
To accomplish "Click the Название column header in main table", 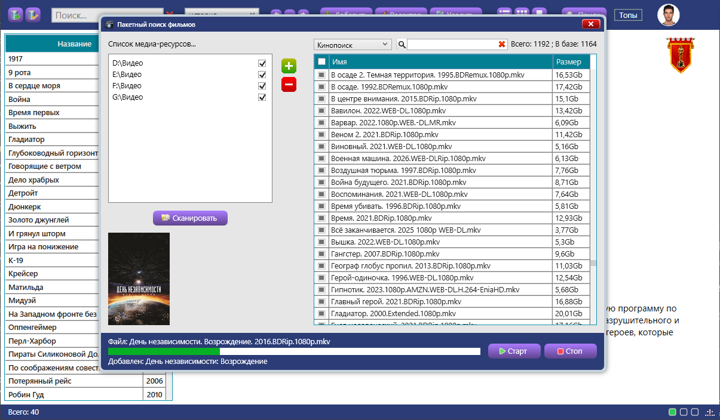I will (74, 44).
